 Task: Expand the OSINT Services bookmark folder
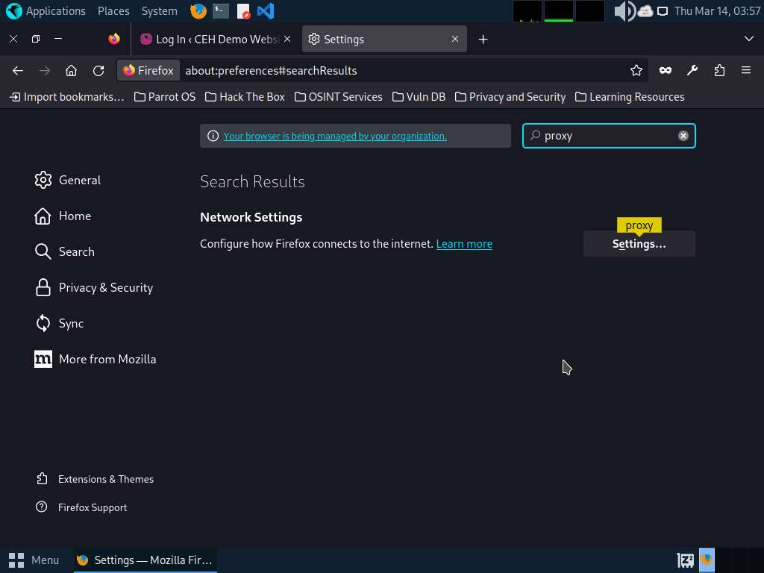[338, 97]
